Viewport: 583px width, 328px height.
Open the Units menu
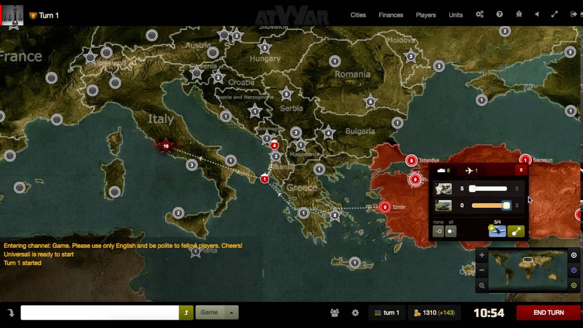tap(455, 15)
